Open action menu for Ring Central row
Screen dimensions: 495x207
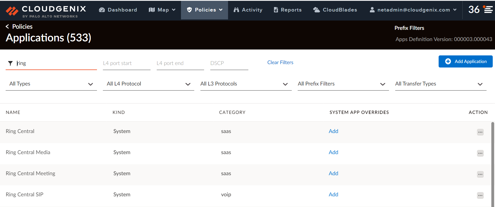(x=480, y=132)
